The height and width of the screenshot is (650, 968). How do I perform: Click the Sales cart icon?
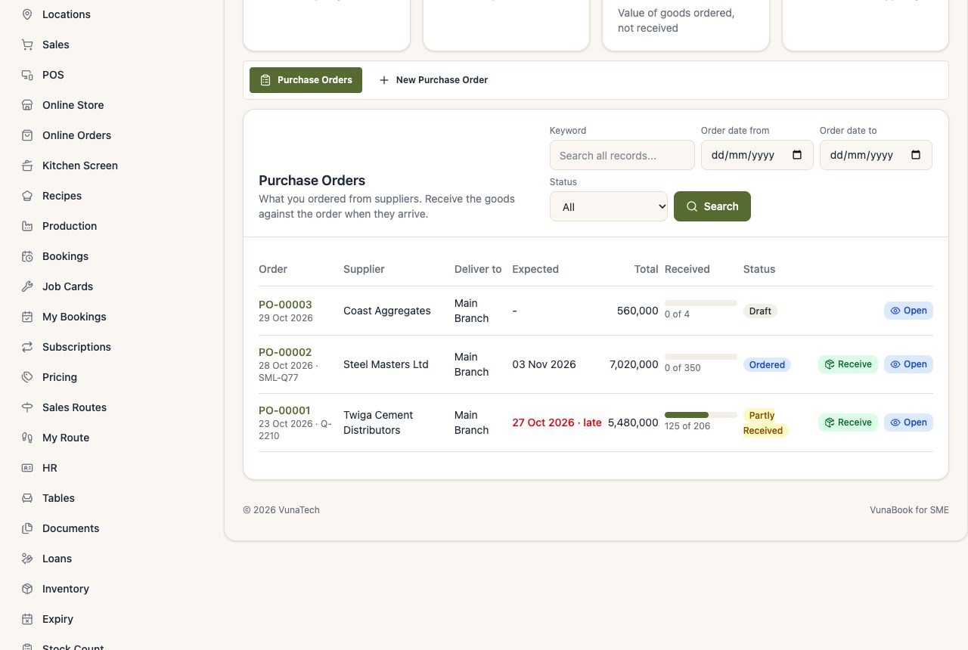click(x=27, y=45)
